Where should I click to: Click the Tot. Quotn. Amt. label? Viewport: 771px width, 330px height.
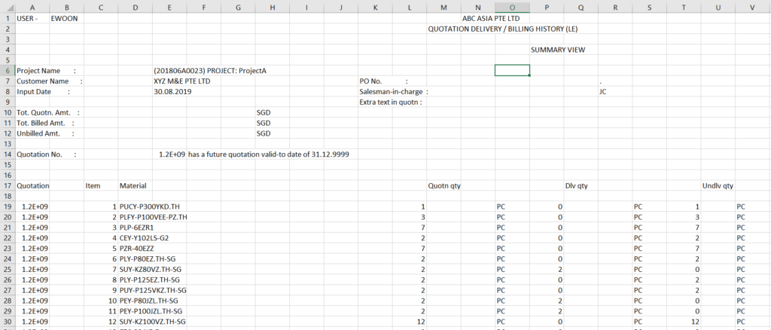coord(48,112)
